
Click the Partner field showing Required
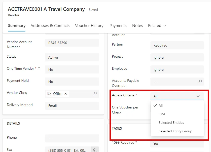point(177,45)
